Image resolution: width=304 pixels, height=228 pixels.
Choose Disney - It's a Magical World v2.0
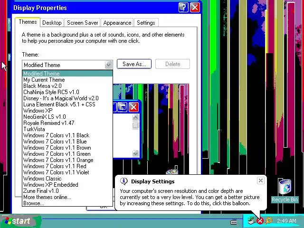pyautogui.click(x=67, y=98)
